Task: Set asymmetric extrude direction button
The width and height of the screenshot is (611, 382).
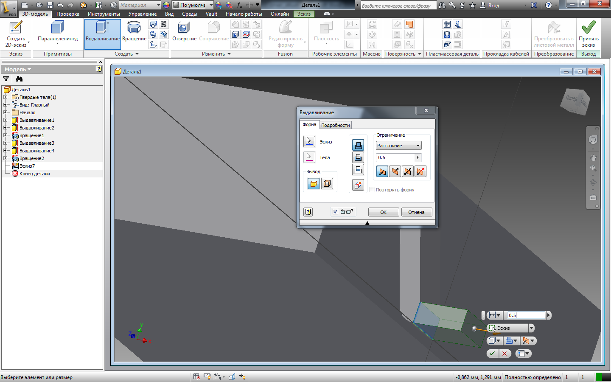Action: [x=420, y=171]
